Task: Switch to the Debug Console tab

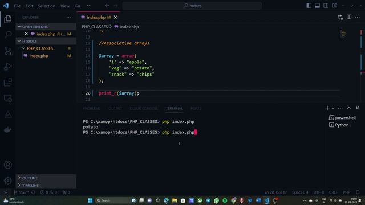Action: click(144, 109)
